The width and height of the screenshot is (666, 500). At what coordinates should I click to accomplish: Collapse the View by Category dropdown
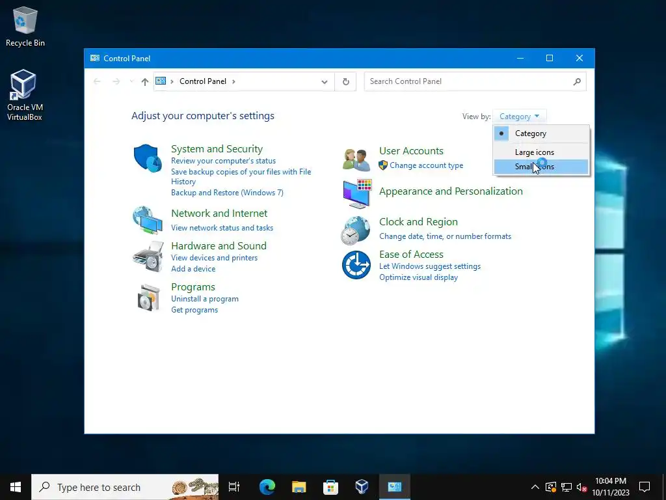(x=519, y=117)
